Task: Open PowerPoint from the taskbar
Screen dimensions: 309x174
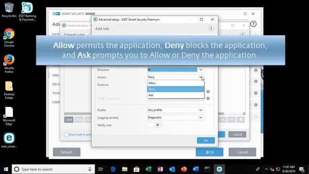Action: (183, 169)
